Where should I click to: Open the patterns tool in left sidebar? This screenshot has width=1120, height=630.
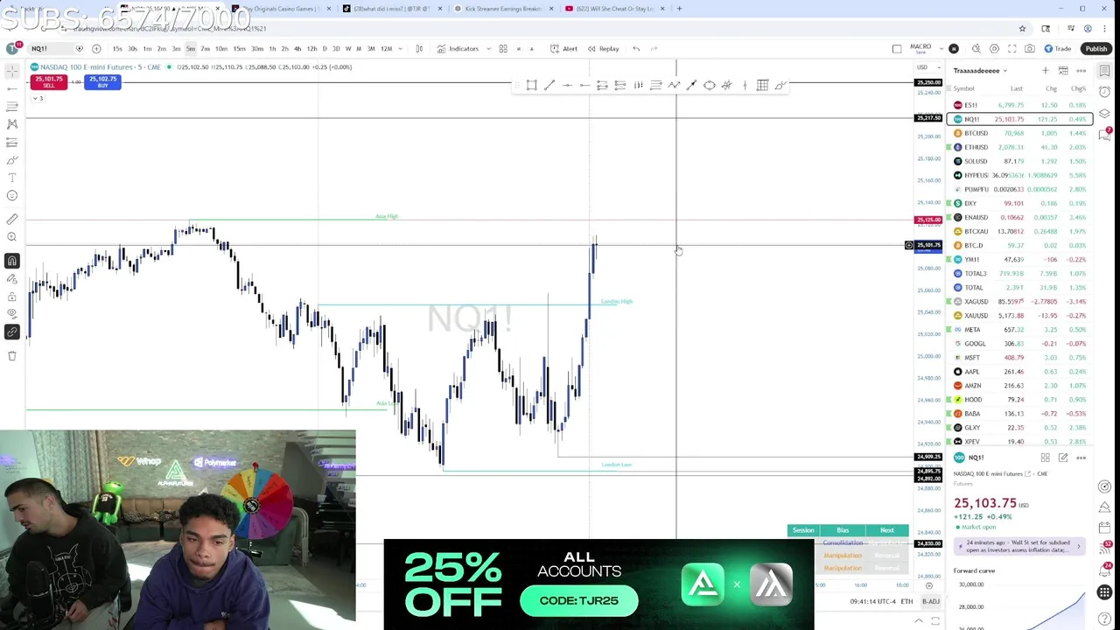[11, 124]
